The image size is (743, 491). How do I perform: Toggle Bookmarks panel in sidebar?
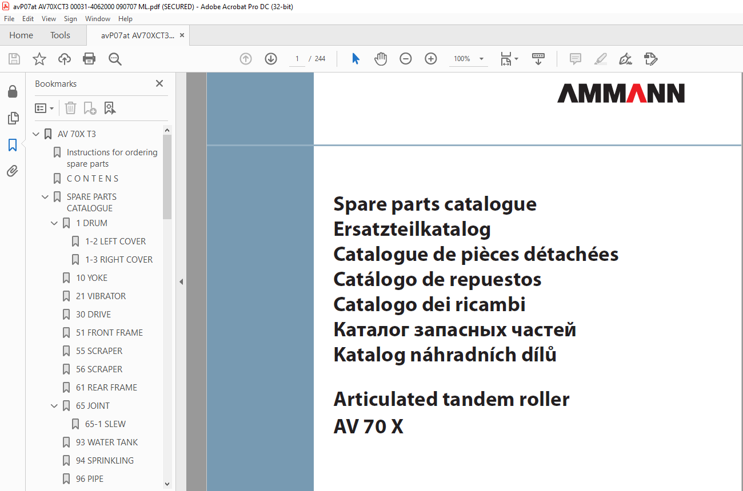coord(13,145)
